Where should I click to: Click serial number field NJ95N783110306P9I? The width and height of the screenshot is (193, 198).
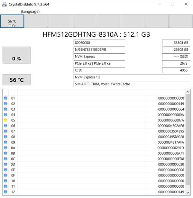(x=99, y=50)
